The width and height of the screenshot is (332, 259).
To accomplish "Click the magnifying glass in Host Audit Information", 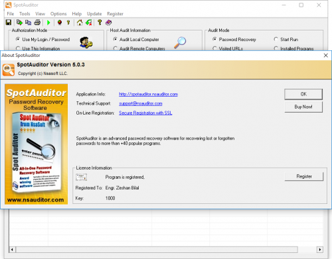I will [x=180, y=42].
